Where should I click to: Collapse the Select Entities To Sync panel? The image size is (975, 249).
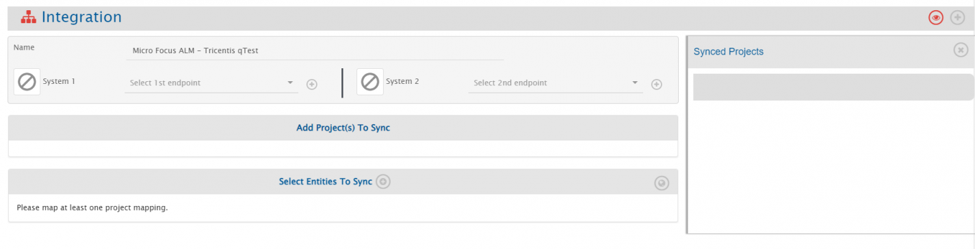click(x=662, y=183)
